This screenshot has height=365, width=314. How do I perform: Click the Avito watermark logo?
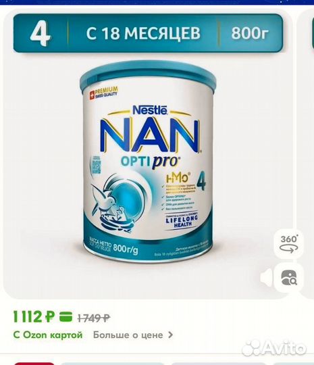click(274, 348)
